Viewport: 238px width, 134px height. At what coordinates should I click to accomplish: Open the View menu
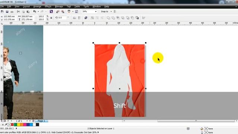click(17, 7)
